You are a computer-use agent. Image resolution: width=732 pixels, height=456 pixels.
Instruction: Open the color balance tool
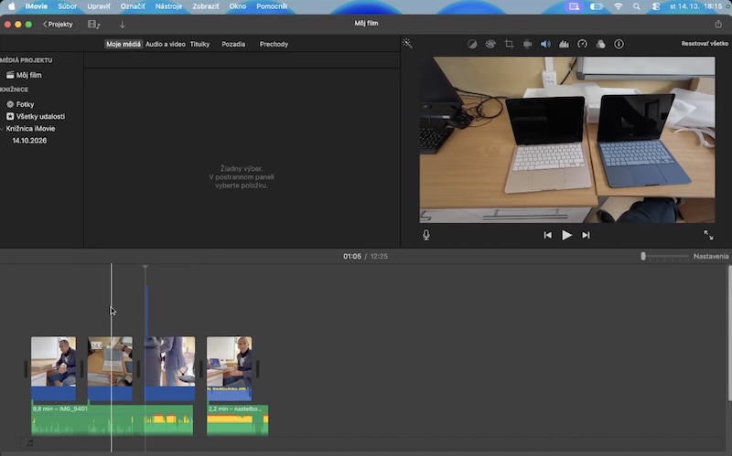click(x=472, y=44)
